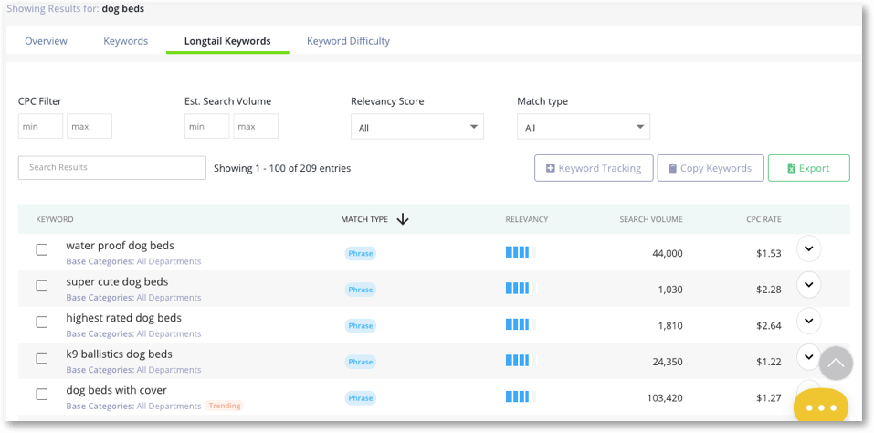Viewport: 874px width, 433px height.
Task: Click the relevancy bar for 'dog beds with cover'
Action: pyautogui.click(x=521, y=396)
